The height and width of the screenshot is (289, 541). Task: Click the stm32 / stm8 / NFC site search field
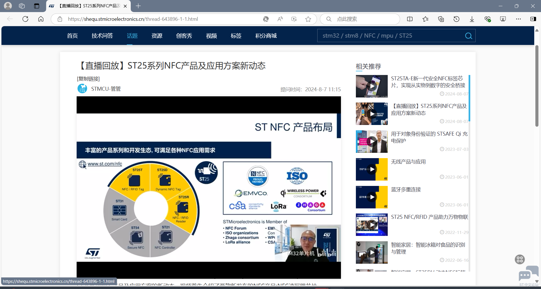391,36
